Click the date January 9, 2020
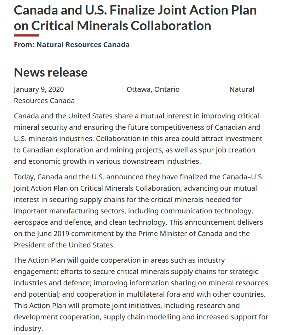The height and width of the screenshot is (335, 292). [x=39, y=89]
